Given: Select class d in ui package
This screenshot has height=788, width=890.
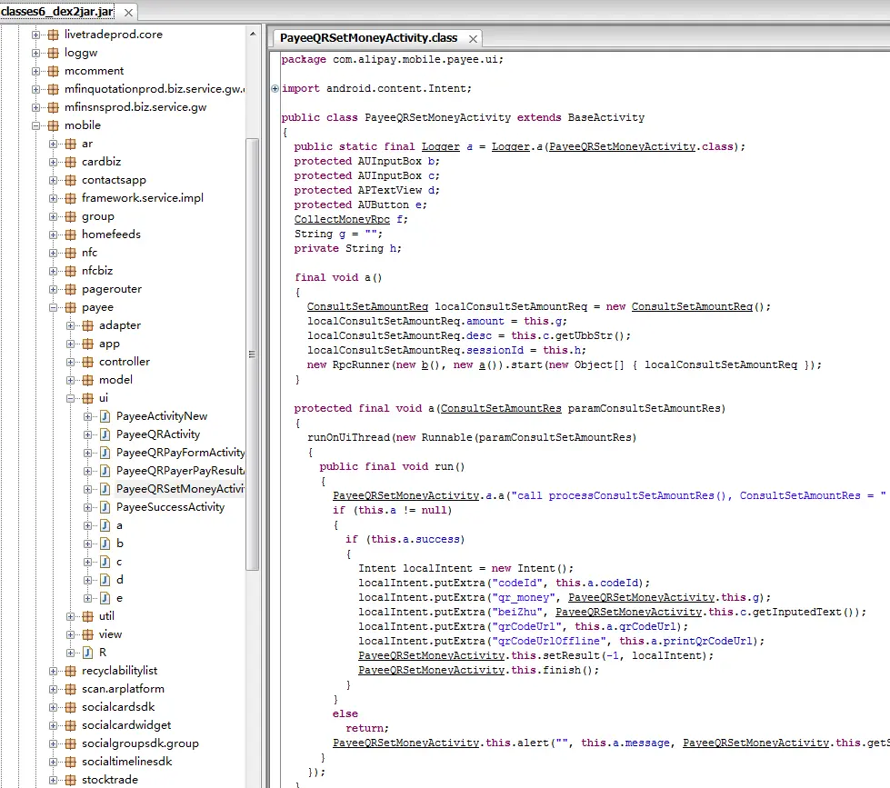Looking at the screenshot, I should point(120,580).
